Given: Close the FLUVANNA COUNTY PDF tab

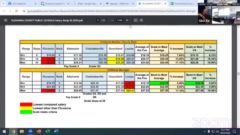Looking at the screenshot, I should [x=165, y=3].
